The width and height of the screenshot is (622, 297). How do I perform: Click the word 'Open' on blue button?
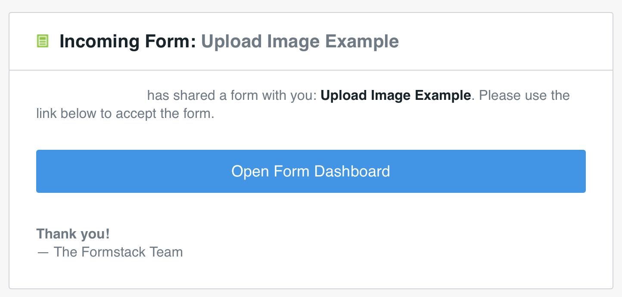246,171
